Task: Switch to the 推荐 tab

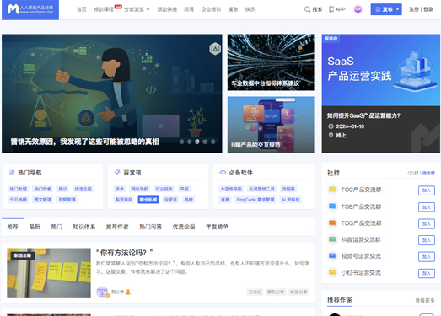Action: [x=13, y=227]
